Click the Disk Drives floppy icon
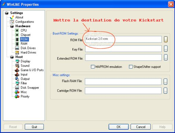The width and height of the screenshot is (175, 133). 17,48
